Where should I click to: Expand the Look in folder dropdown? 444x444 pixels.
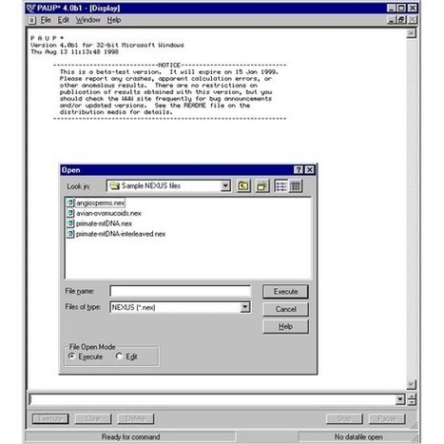(x=225, y=186)
